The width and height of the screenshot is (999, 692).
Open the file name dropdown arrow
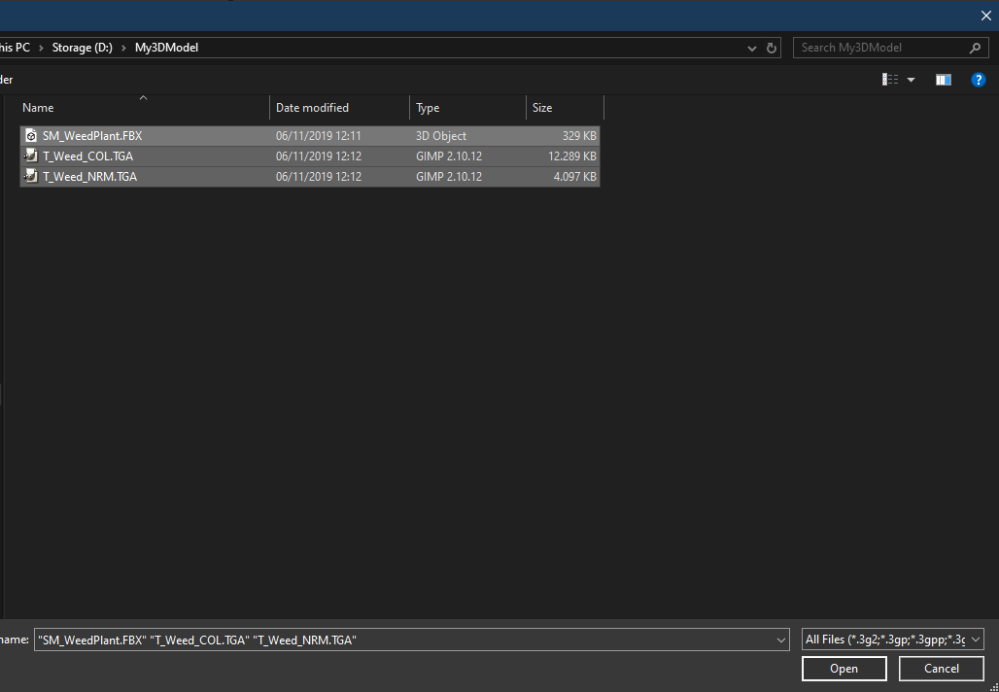(x=781, y=640)
